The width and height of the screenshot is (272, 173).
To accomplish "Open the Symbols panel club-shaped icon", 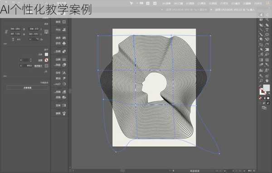I will coord(64,43).
